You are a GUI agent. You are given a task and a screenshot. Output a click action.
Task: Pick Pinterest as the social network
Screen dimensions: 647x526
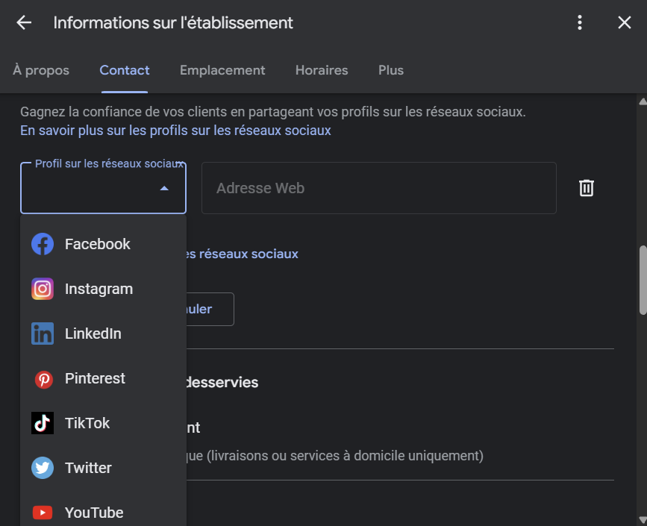(x=43, y=378)
